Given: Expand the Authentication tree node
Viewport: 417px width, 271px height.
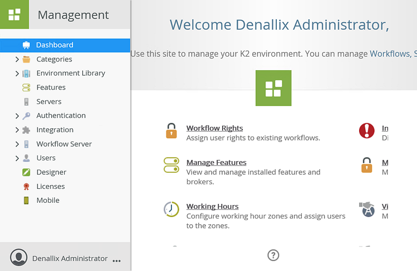Looking at the screenshot, I should 17,116.
